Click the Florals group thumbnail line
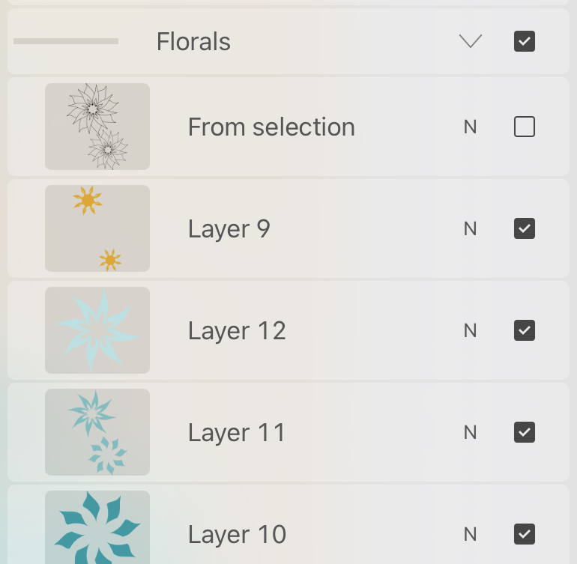Screen dimensions: 577x564 coord(66,41)
